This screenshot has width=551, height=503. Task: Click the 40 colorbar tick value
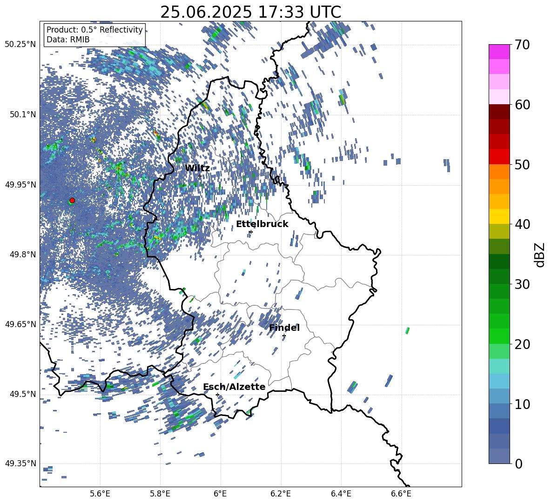tap(522, 224)
